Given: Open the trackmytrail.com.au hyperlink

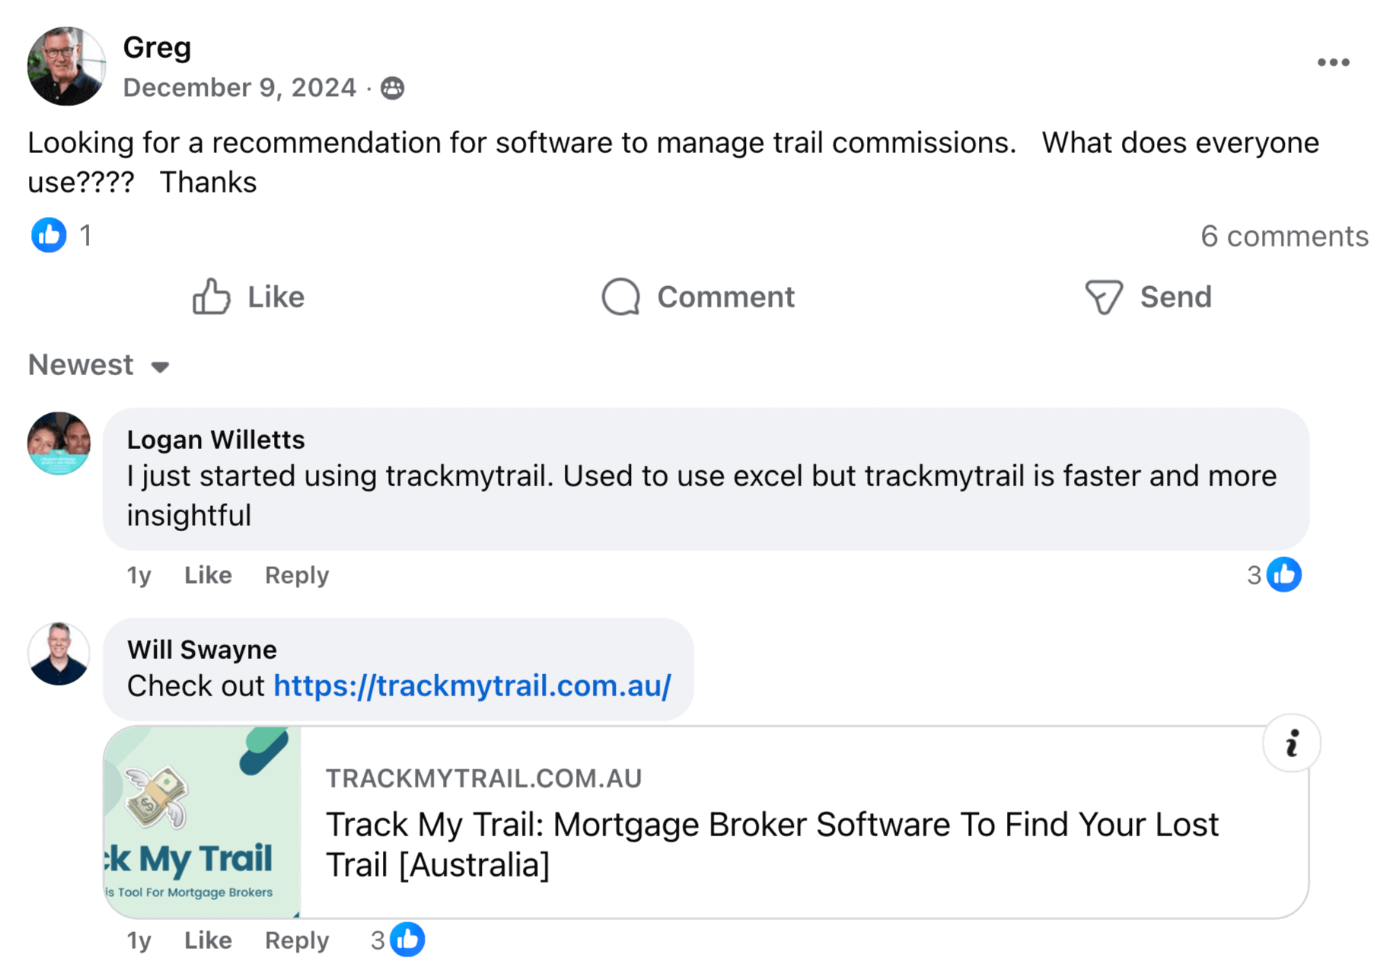Looking at the screenshot, I should pos(472,686).
